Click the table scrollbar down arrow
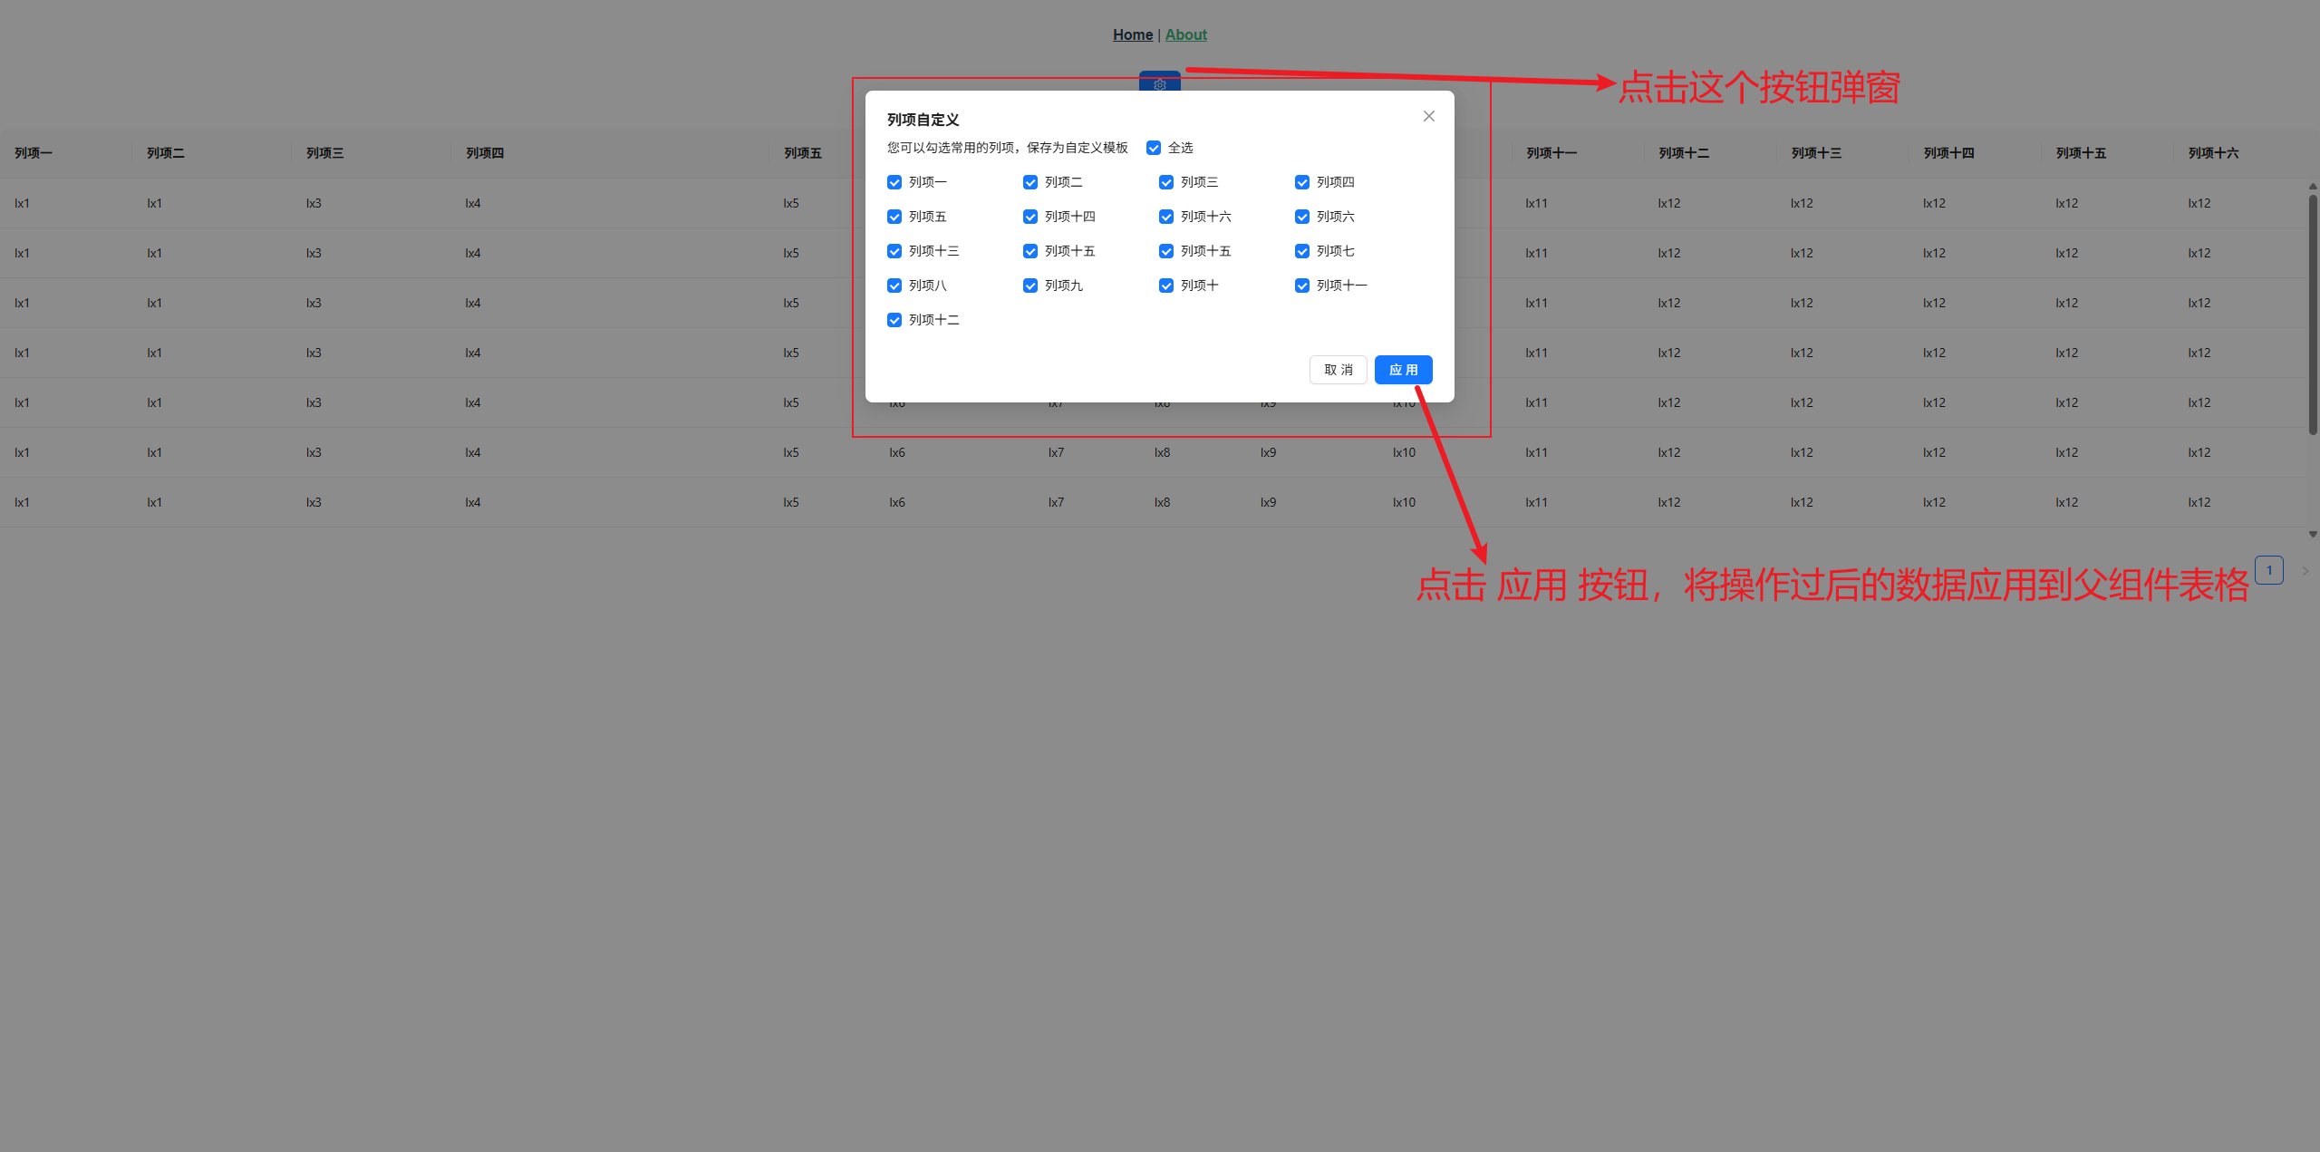2320x1152 pixels. 2313,535
